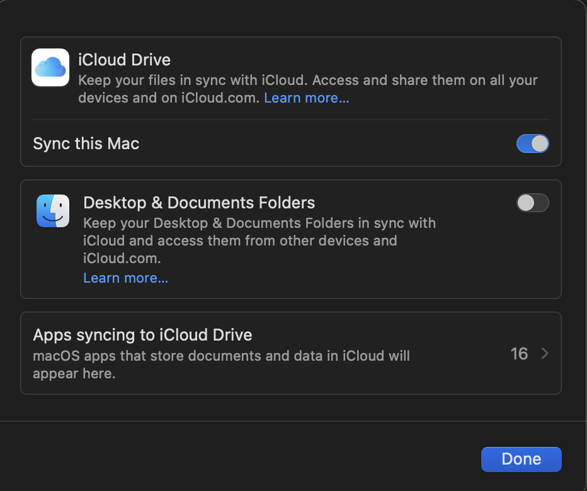
Task: Enable Desktop & Documents Folders syncing toggle
Action: (x=532, y=203)
